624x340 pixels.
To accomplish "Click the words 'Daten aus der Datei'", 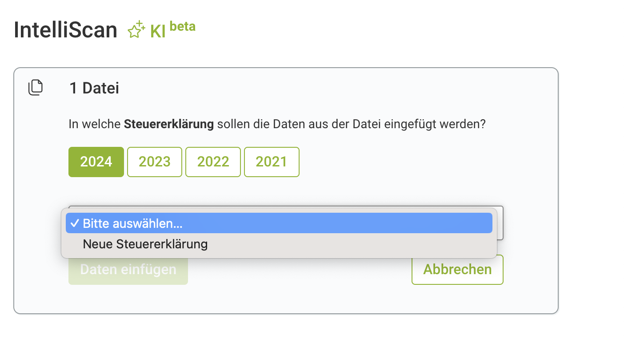I will pos(328,124).
